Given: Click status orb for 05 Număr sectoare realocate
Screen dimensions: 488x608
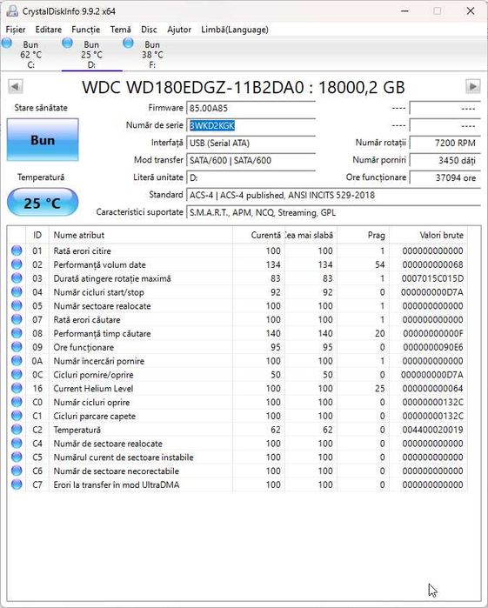Looking at the screenshot, I should [x=17, y=306].
